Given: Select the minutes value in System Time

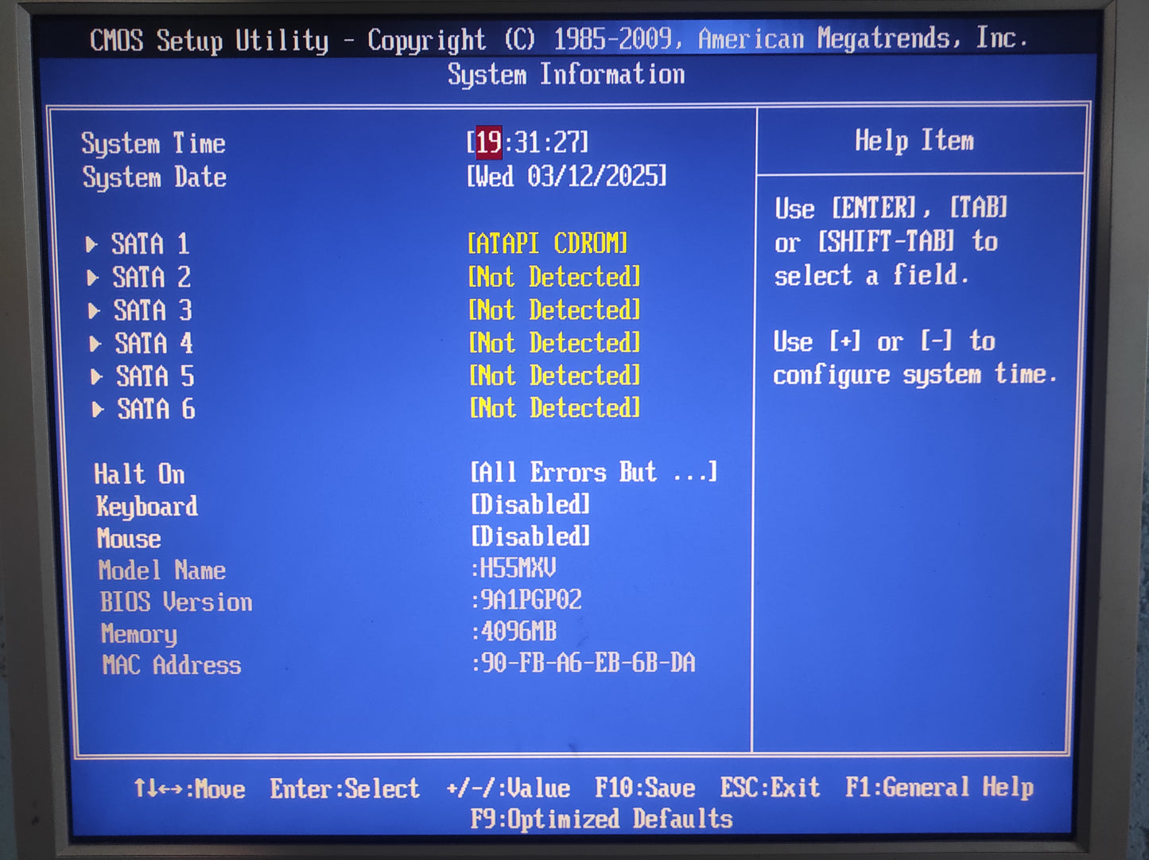Looking at the screenshot, I should click(527, 143).
